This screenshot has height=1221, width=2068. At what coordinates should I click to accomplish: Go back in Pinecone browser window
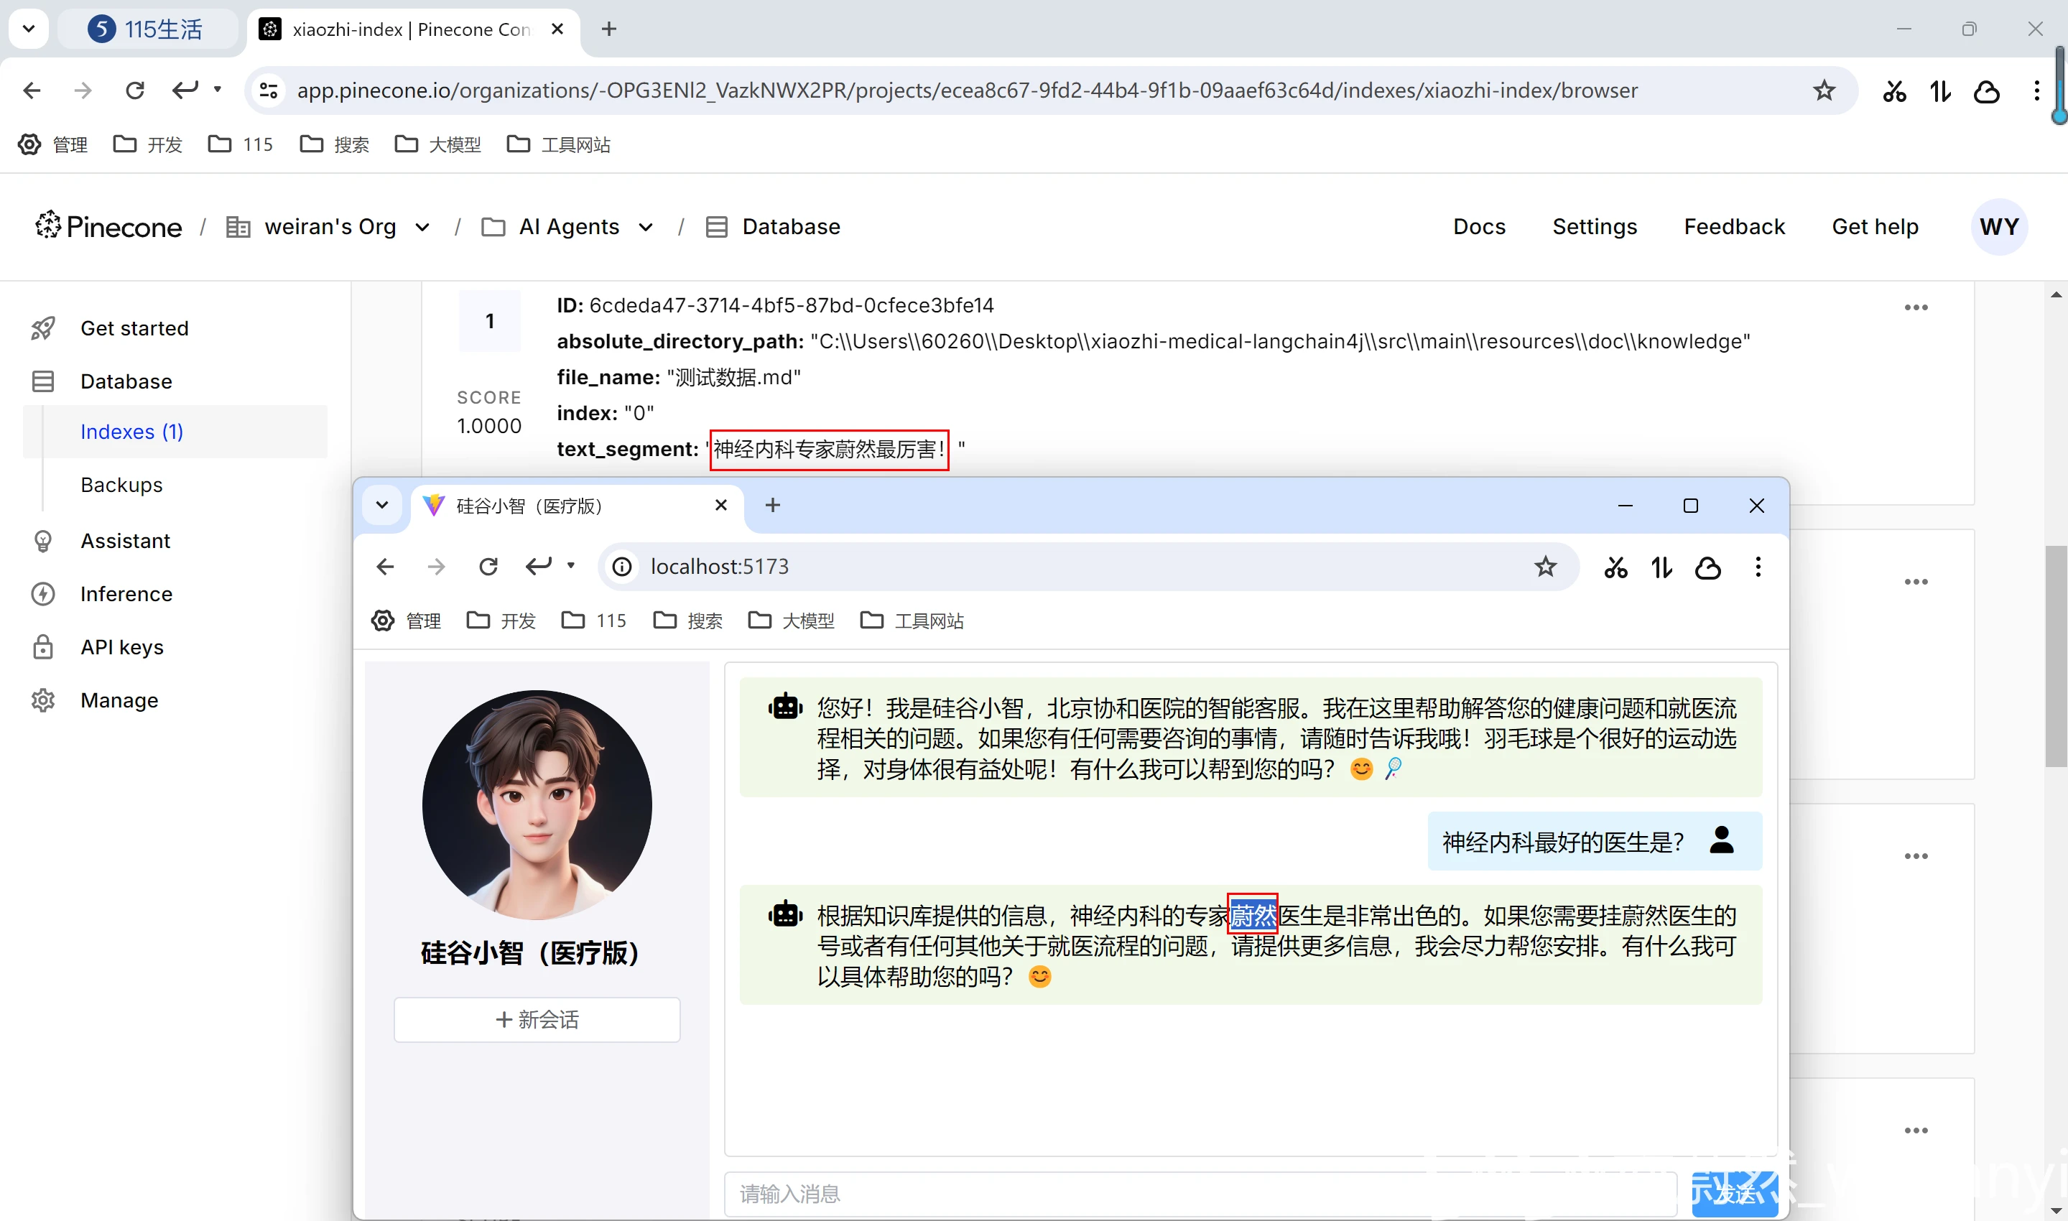[32, 90]
